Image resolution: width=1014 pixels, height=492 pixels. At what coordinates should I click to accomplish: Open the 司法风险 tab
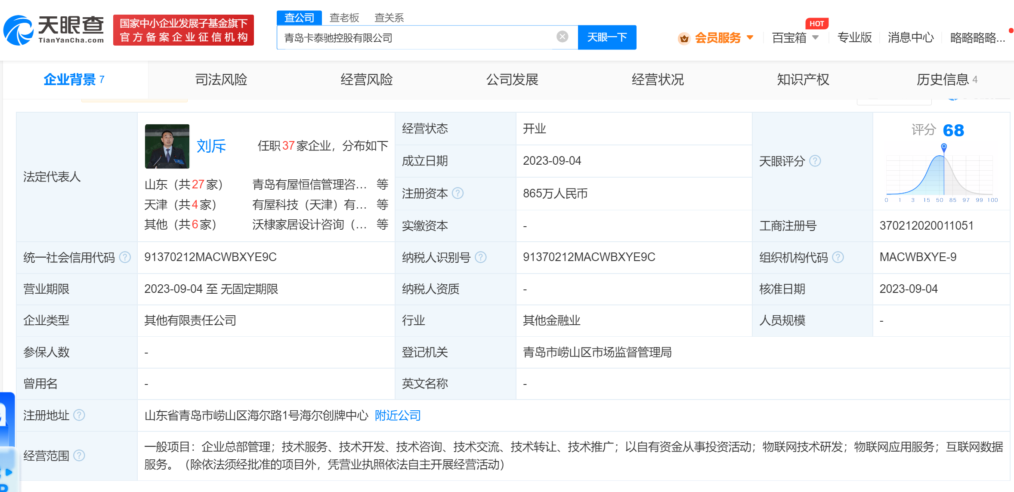221,80
